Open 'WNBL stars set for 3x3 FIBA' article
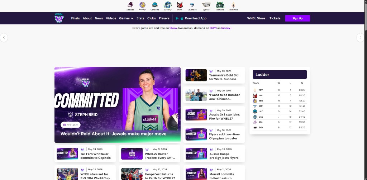Image resolution: width=367 pixels, height=180 pixels. pos(85,174)
